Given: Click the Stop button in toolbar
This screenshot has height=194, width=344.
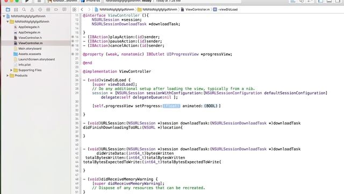Looking at the screenshot, I should (x=39, y=1).
